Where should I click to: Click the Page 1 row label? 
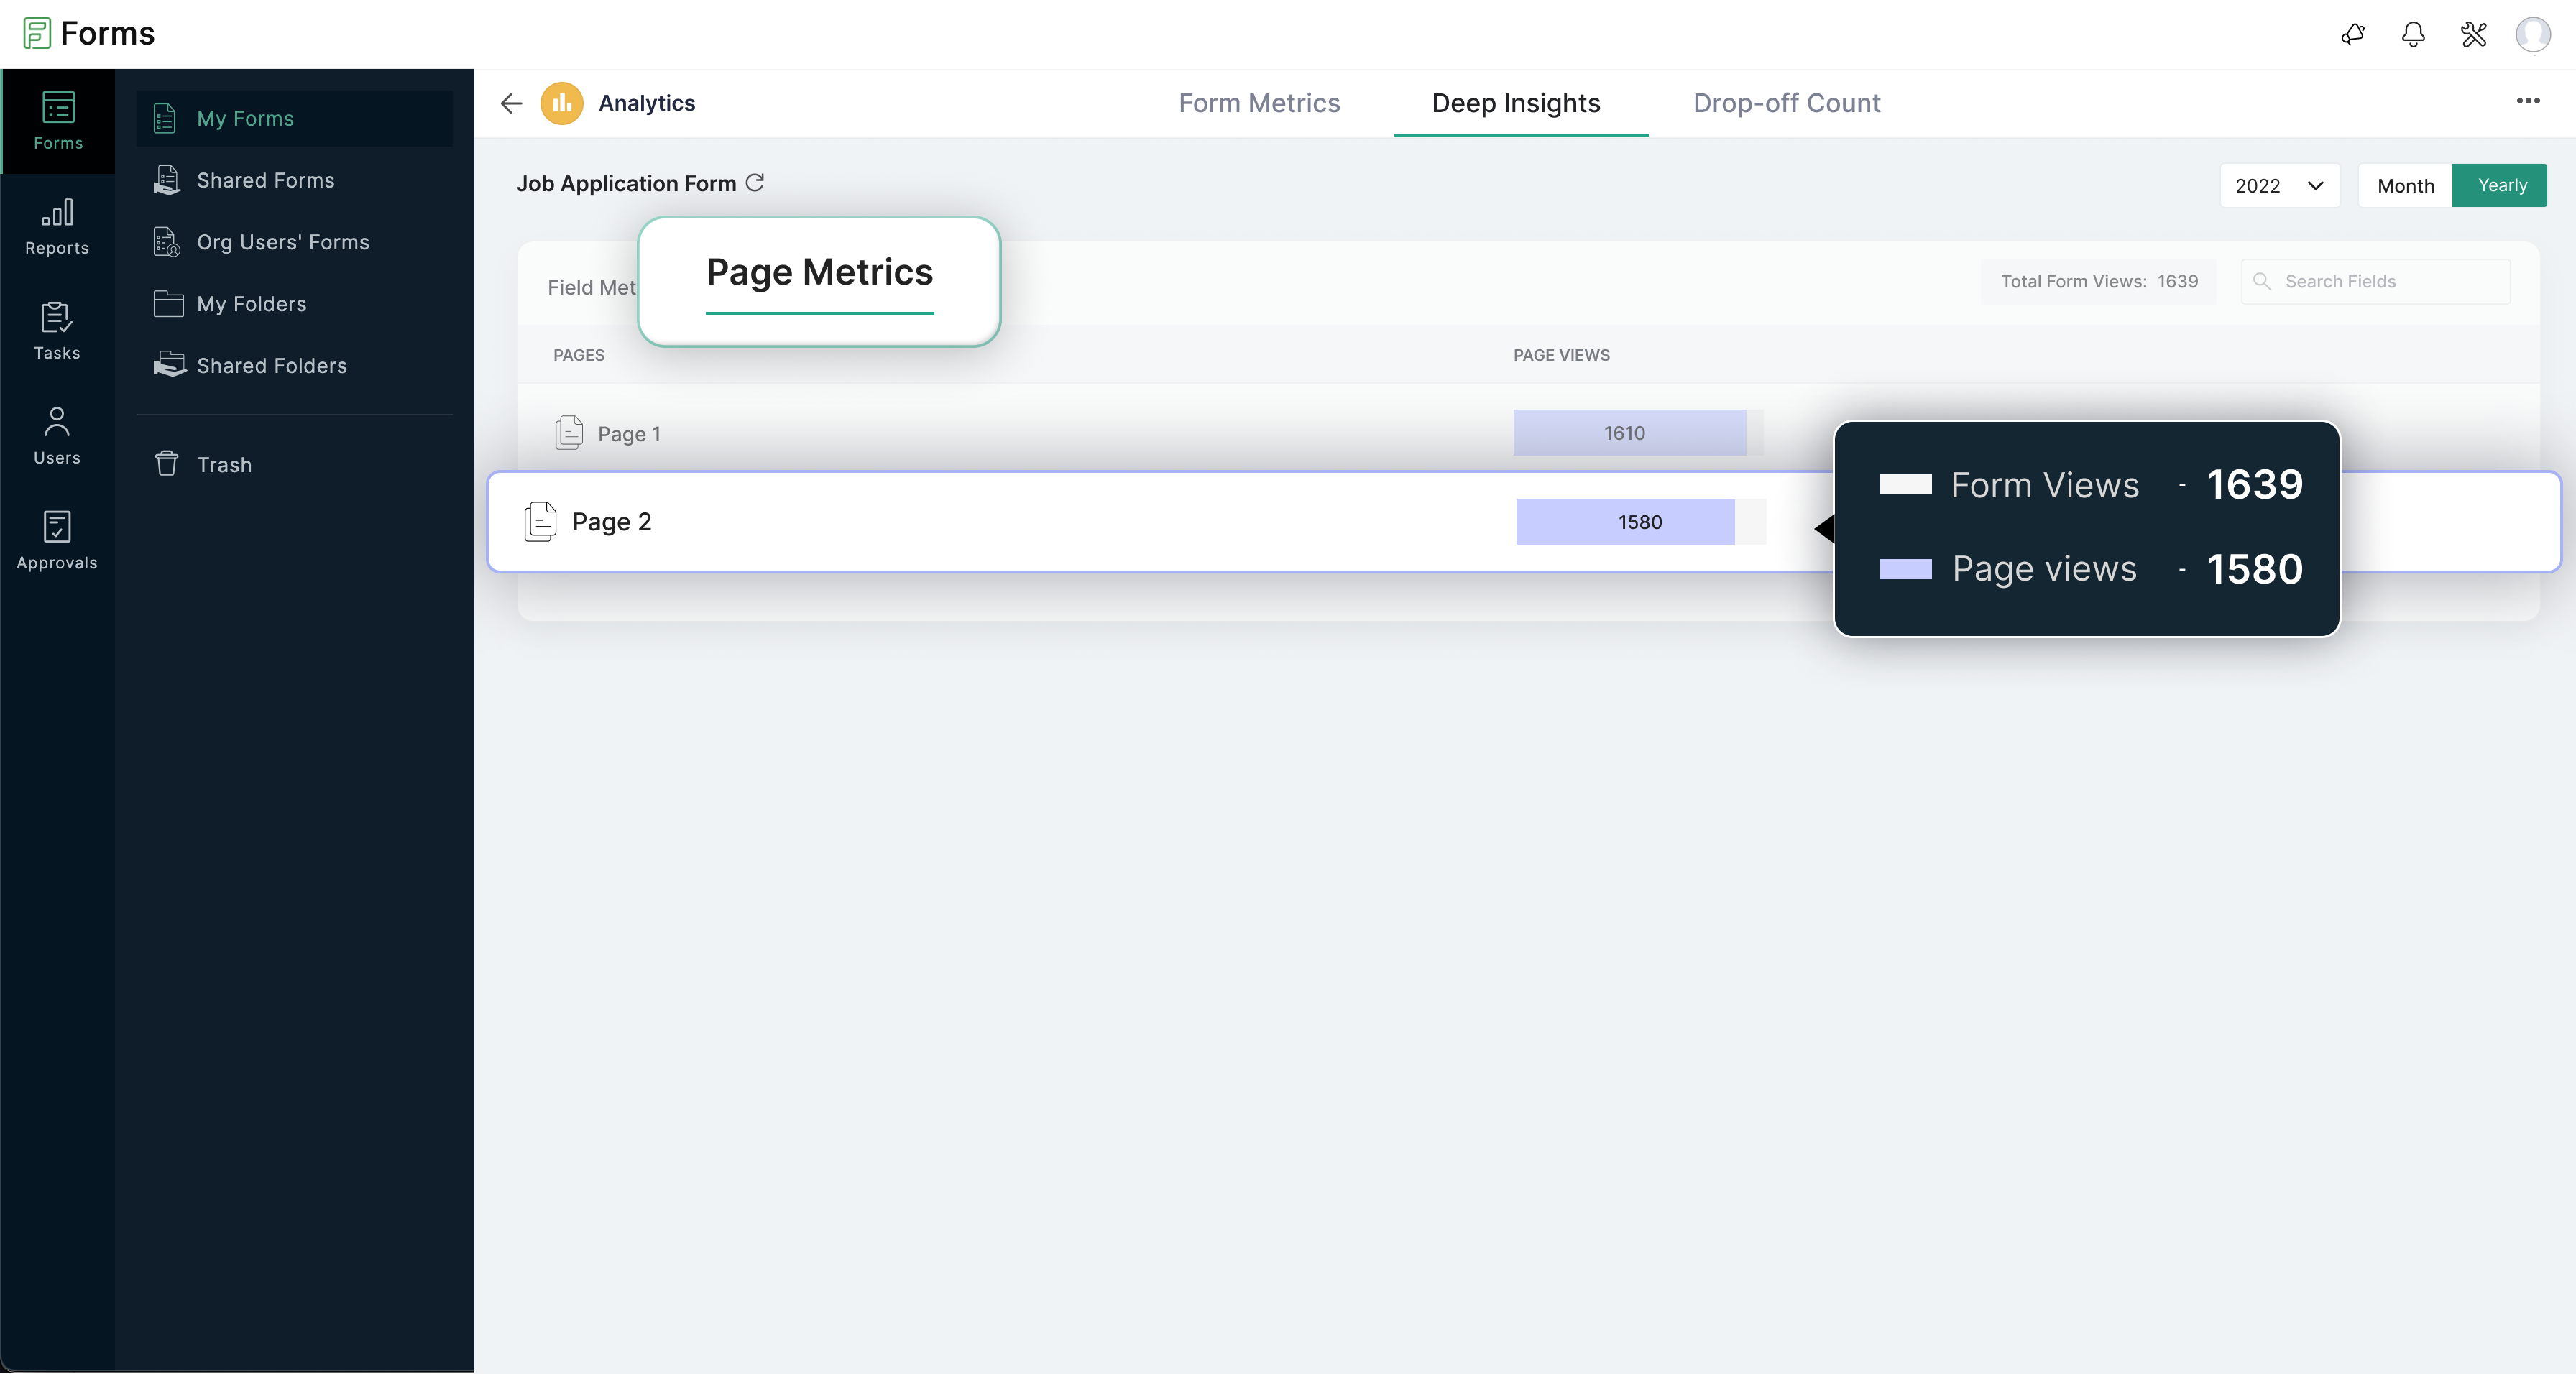[629, 434]
